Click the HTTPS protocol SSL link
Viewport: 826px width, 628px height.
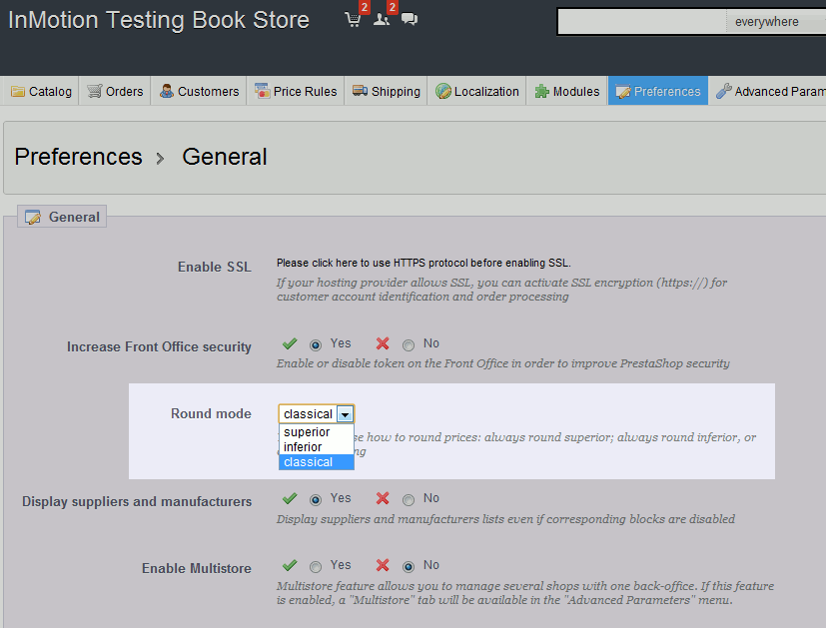tap(423, 263)
